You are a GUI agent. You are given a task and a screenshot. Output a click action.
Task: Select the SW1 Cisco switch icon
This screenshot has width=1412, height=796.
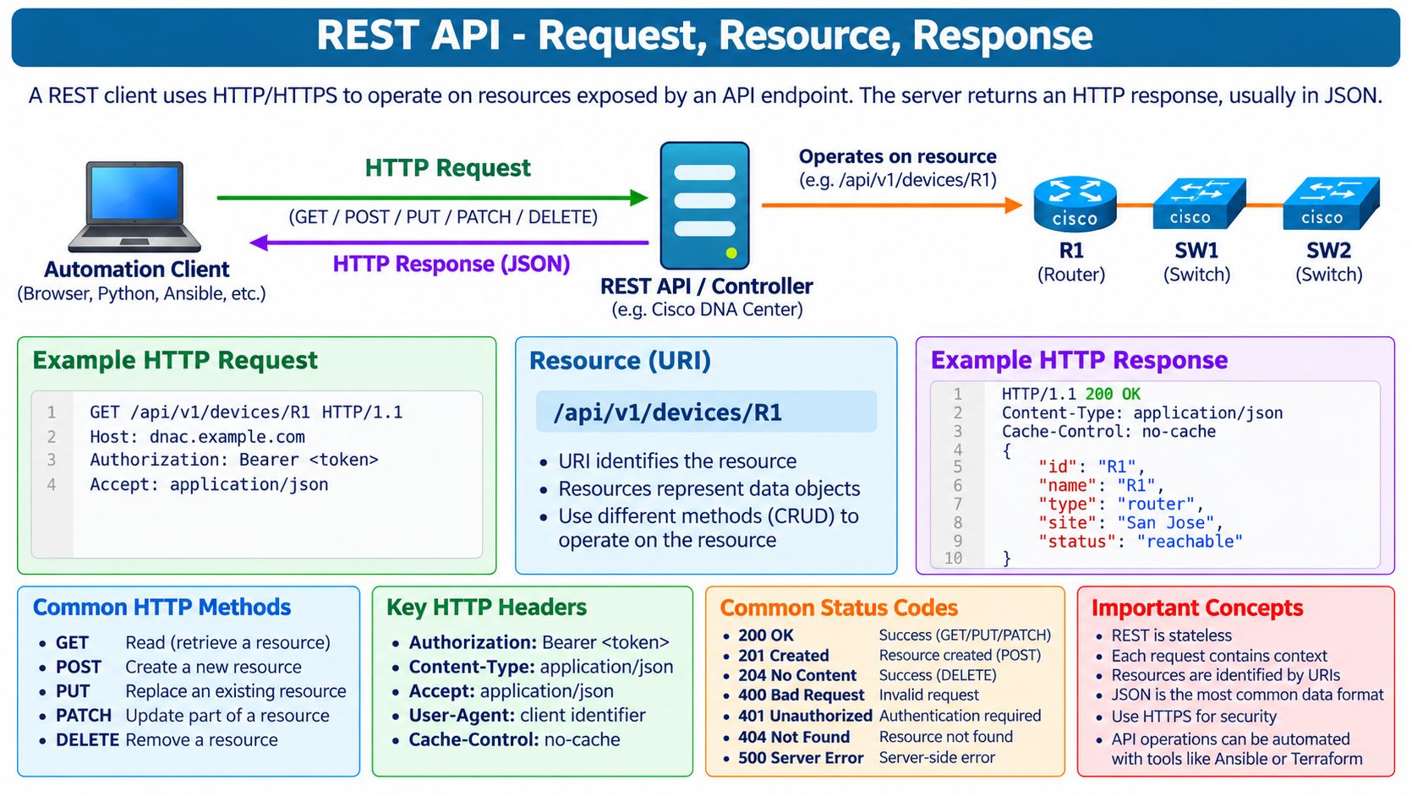[1199, 204]
